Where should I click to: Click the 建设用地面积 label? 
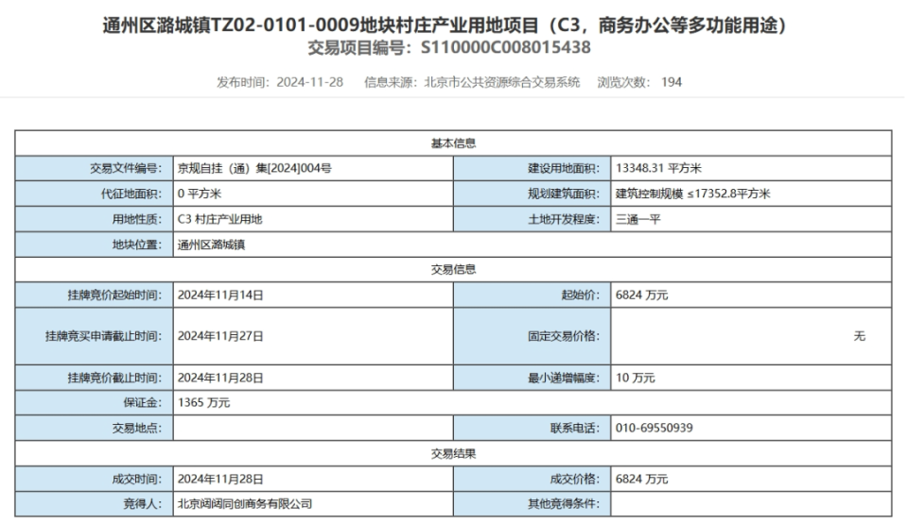coord(564,168)
